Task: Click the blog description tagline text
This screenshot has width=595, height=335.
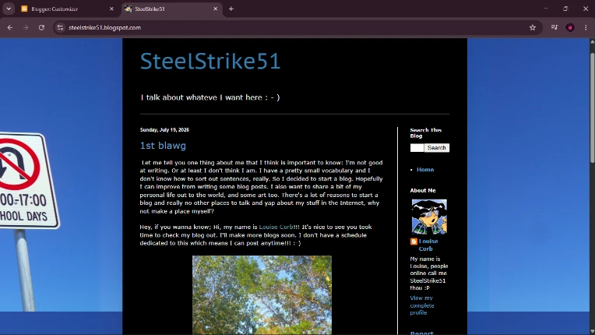Action: pyautogui.click(x=209, y=97)
